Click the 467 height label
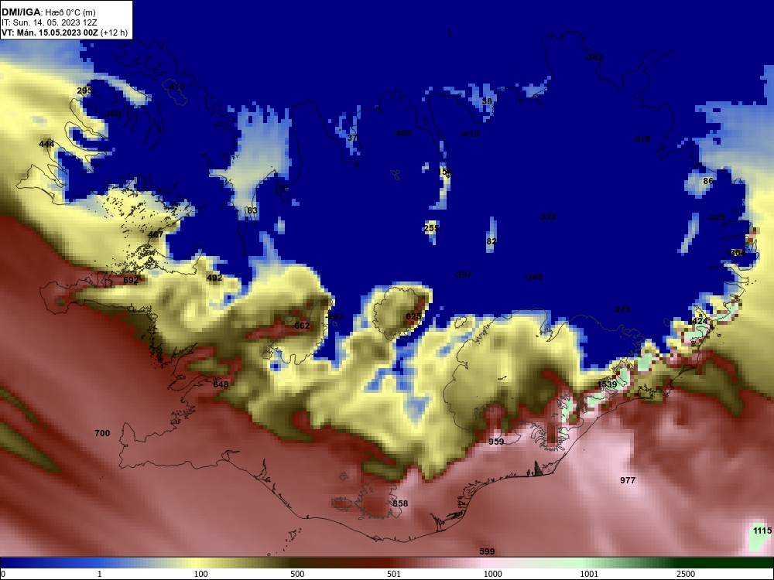The width and height of the screenshot is (774, 580). click(x=156, y=234)
